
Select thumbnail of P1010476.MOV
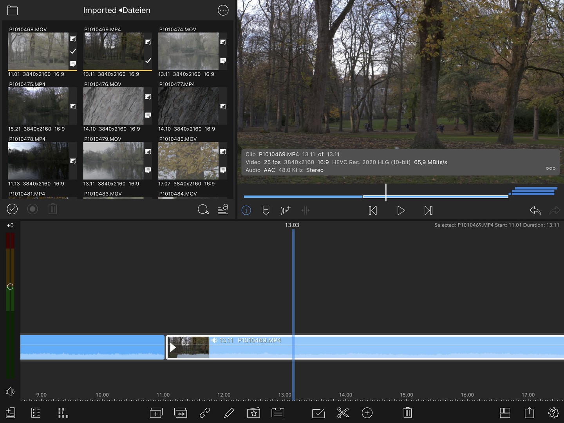coord(113,106)
